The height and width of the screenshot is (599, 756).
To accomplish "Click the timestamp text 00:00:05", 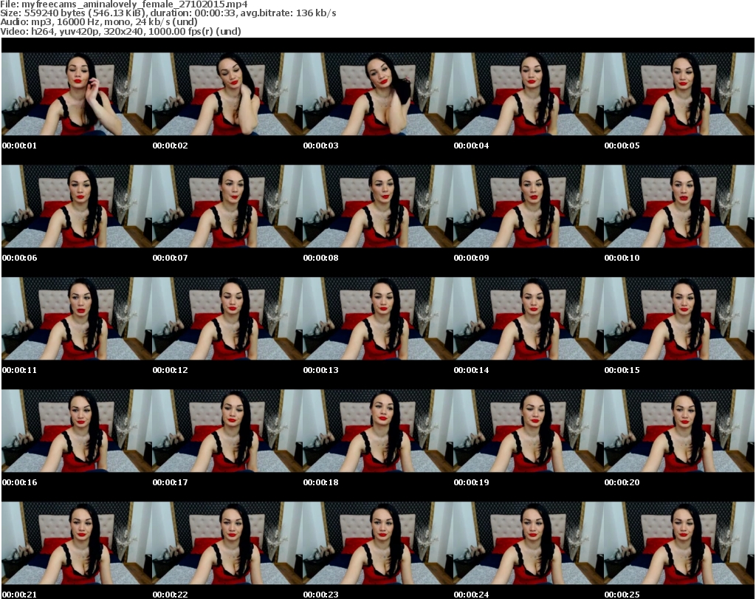I will [622, 146].
